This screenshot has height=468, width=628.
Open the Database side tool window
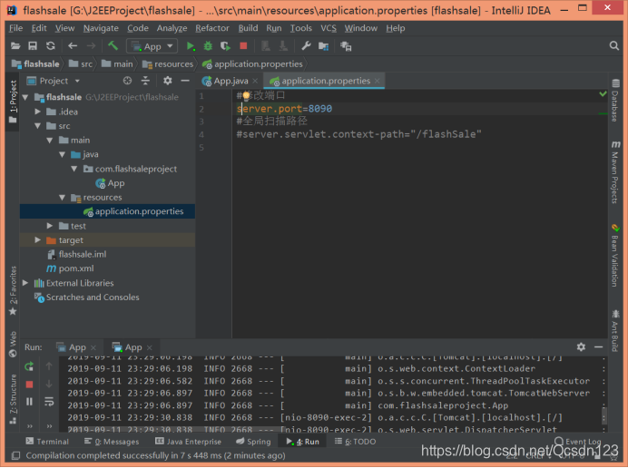click(x=615, y=101)
